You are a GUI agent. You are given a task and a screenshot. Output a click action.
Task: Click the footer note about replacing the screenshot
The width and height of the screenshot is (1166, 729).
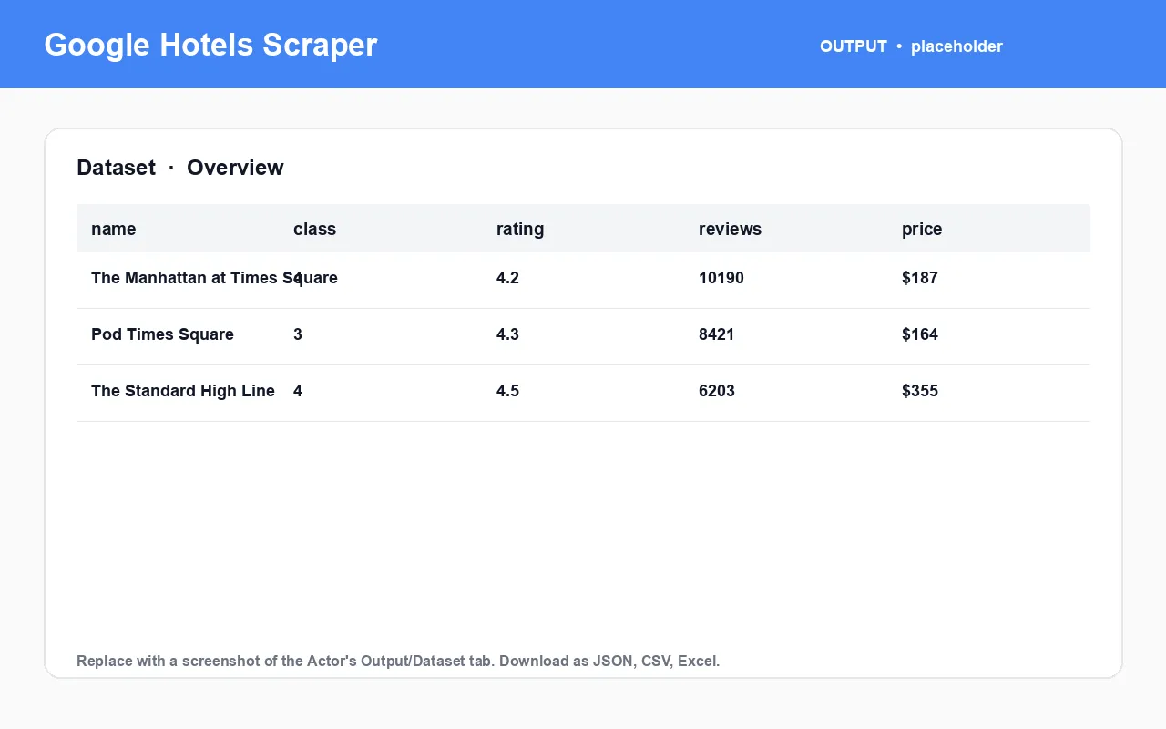[398, 661]
